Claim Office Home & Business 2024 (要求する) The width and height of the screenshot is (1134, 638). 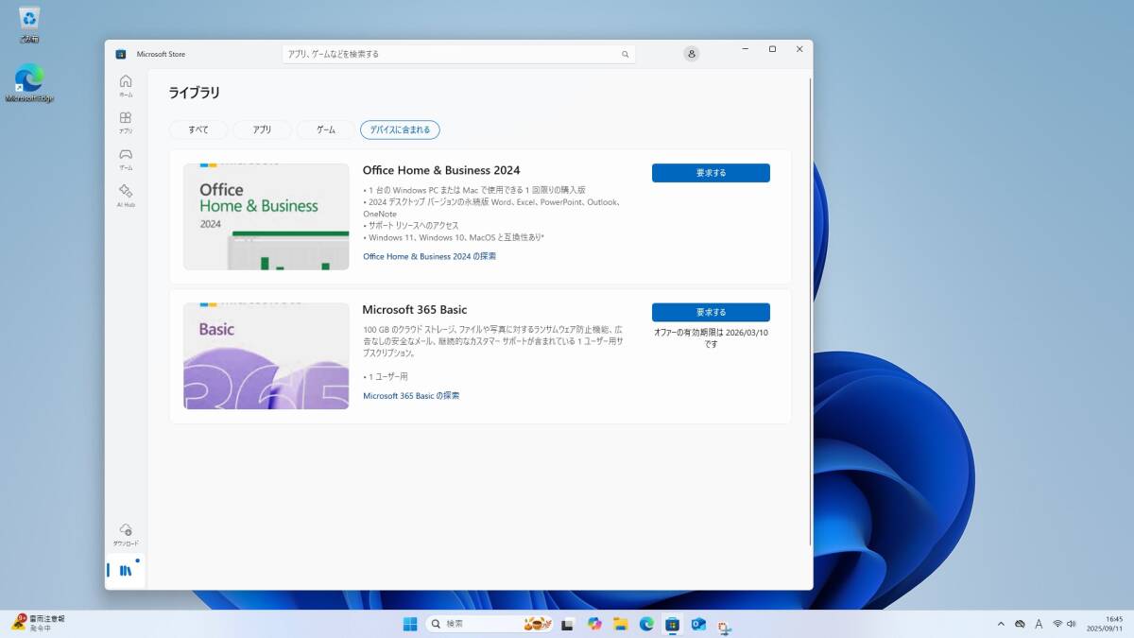point(711,173)
